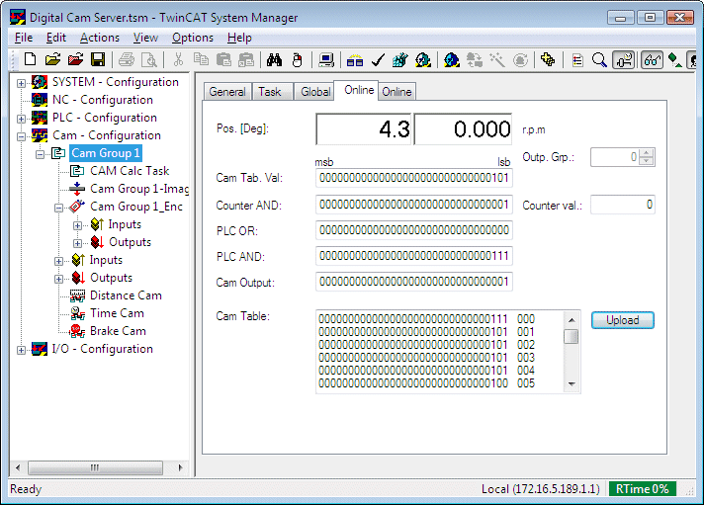Select Time Cam in the tree

coord(117,313)
